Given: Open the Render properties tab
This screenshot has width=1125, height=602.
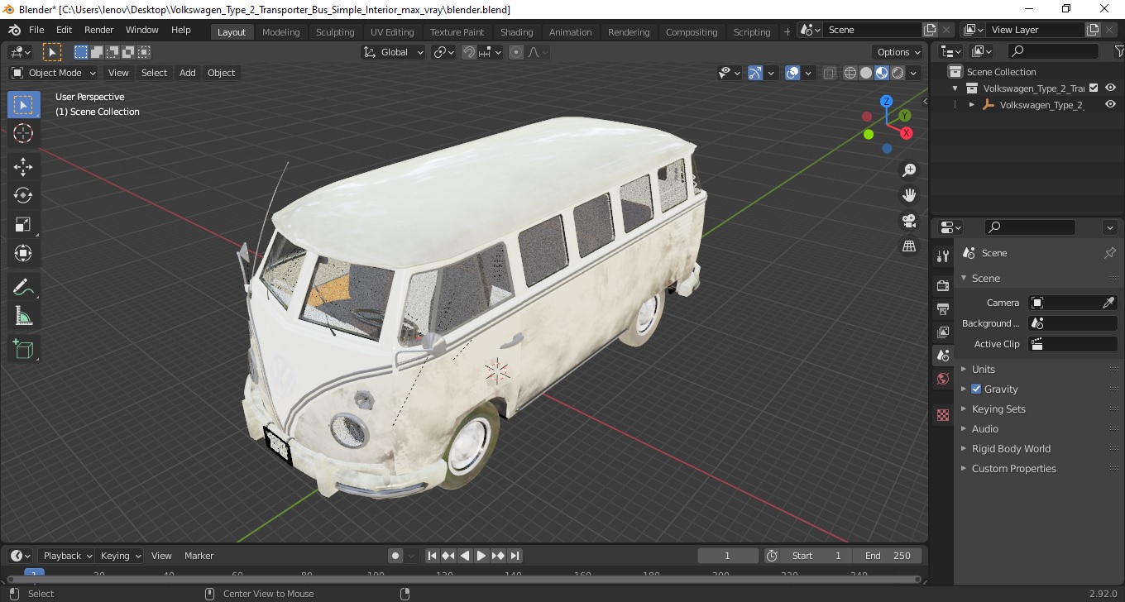Looking at the screenshot, I should pyautogui.click(x=943, y=285).
